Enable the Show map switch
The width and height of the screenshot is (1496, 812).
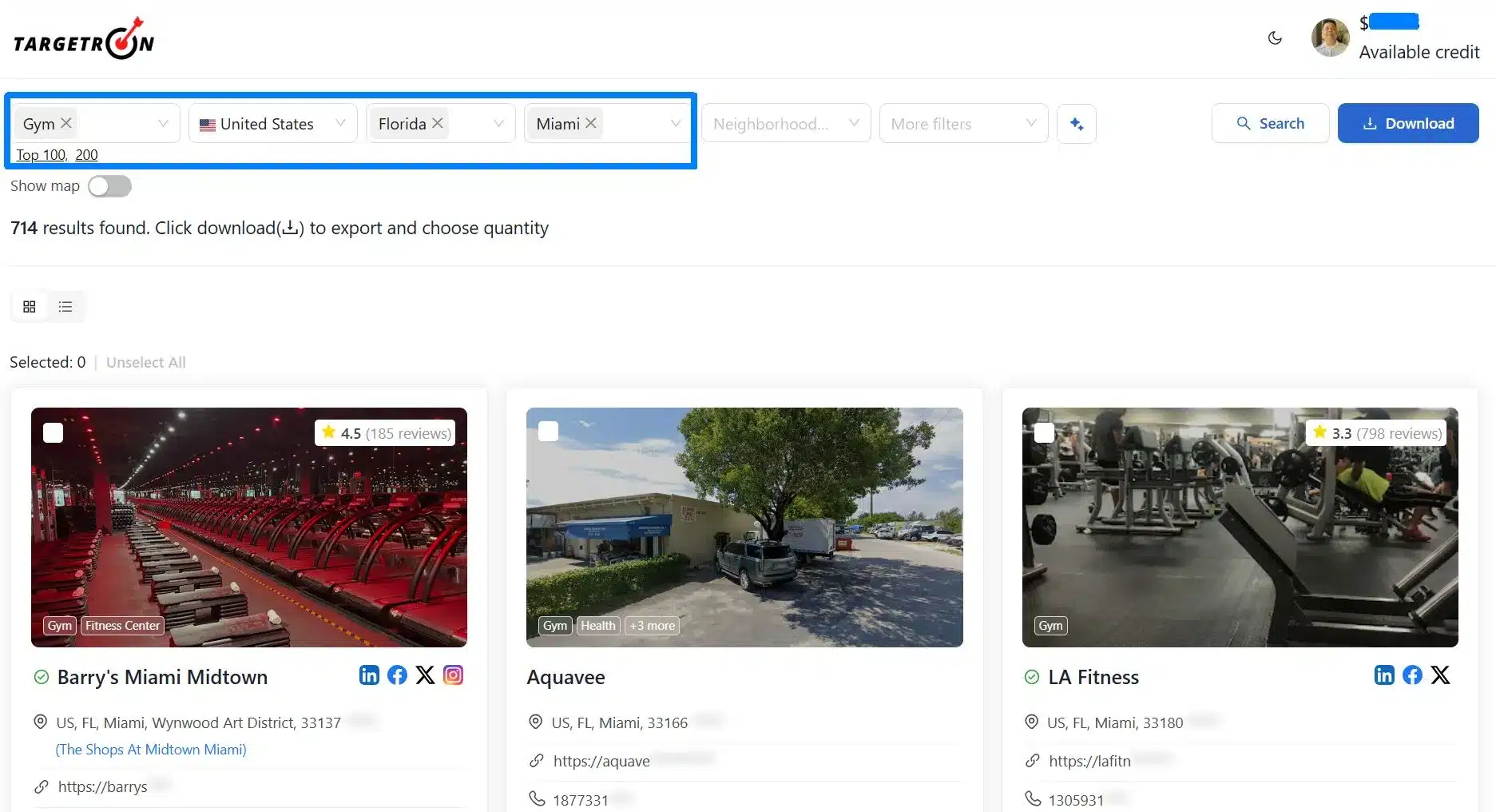[x=109, y=186]
